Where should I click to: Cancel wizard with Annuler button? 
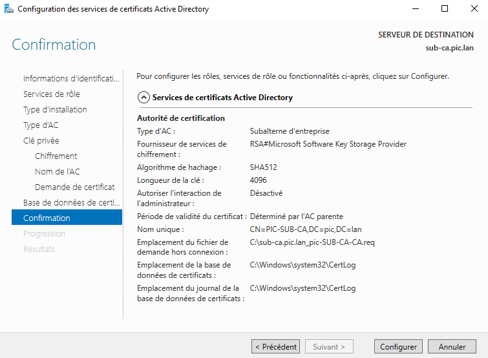[452, 346]
